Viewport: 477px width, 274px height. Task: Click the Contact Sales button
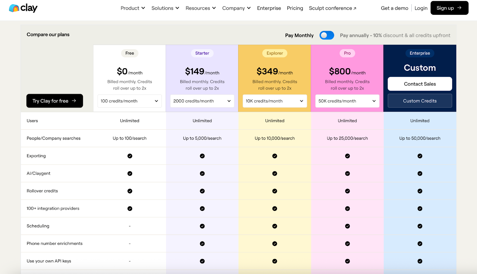420,84
